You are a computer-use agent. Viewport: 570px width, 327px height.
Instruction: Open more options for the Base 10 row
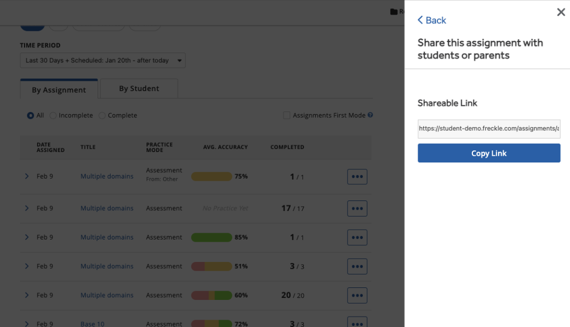tap(357, 322)
